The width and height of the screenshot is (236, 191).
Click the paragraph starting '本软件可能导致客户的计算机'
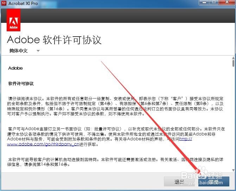pyautogui.click(x=115, y=162)
